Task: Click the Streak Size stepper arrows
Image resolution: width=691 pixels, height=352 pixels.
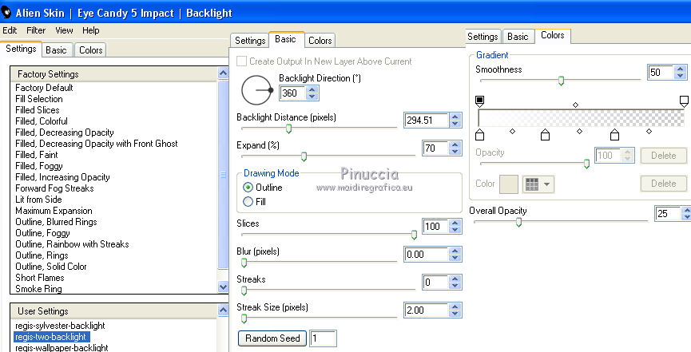Action: (455, 310)
